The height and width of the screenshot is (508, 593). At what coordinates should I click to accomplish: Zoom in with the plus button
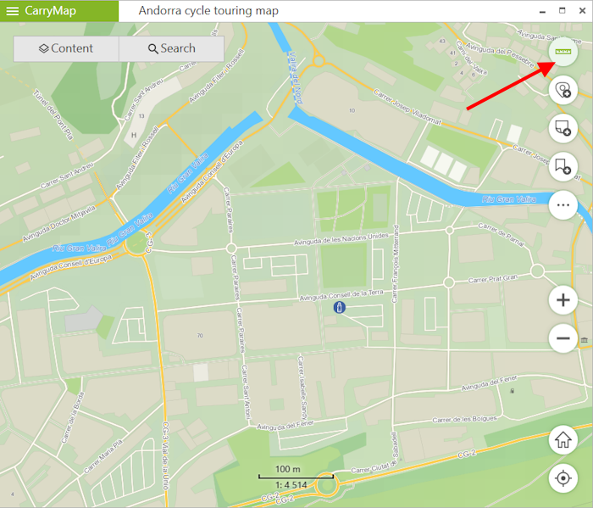(563, 300)
